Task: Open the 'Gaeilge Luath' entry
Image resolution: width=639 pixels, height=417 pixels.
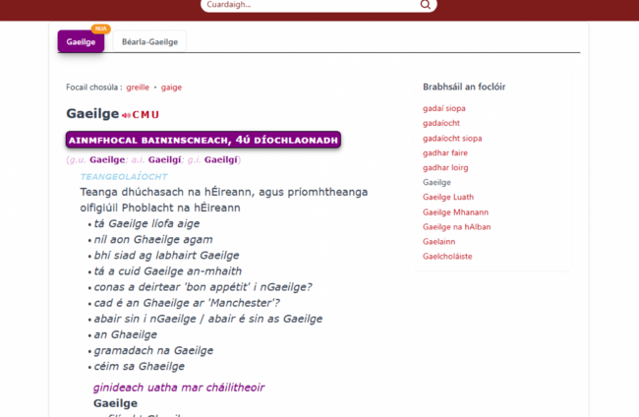Action: 447,197
